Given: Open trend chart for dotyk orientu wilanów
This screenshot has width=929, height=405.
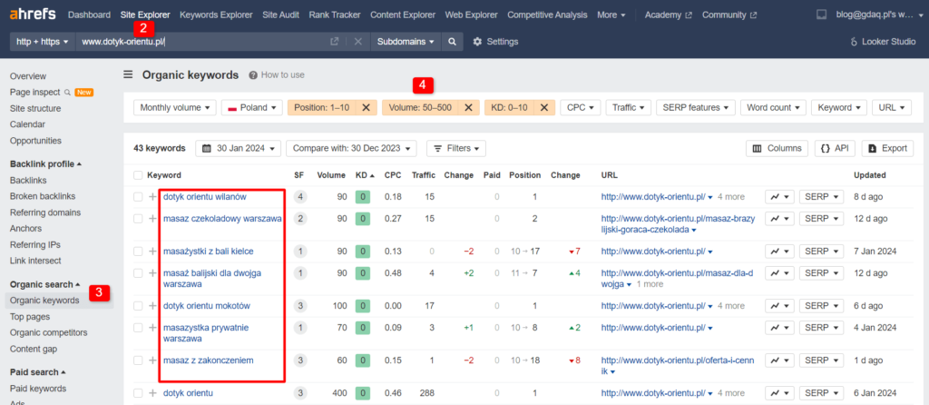Looking at the screenshot, I should coord(779,196).
